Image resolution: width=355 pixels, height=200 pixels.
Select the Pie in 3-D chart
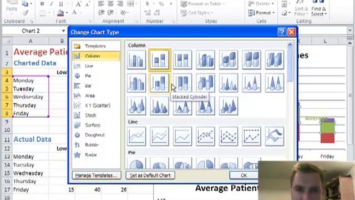pos(159,163)
